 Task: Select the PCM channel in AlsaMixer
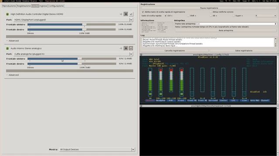click(x=171, y=101)
